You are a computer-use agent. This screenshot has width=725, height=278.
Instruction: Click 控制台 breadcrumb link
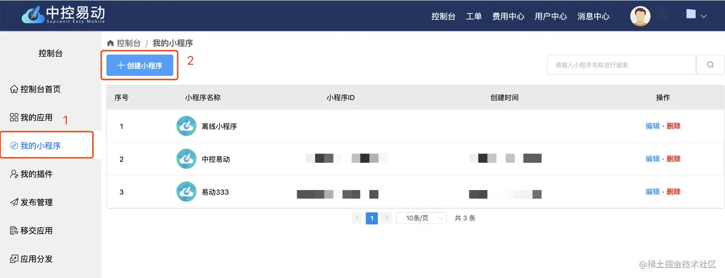coord(129,43)
